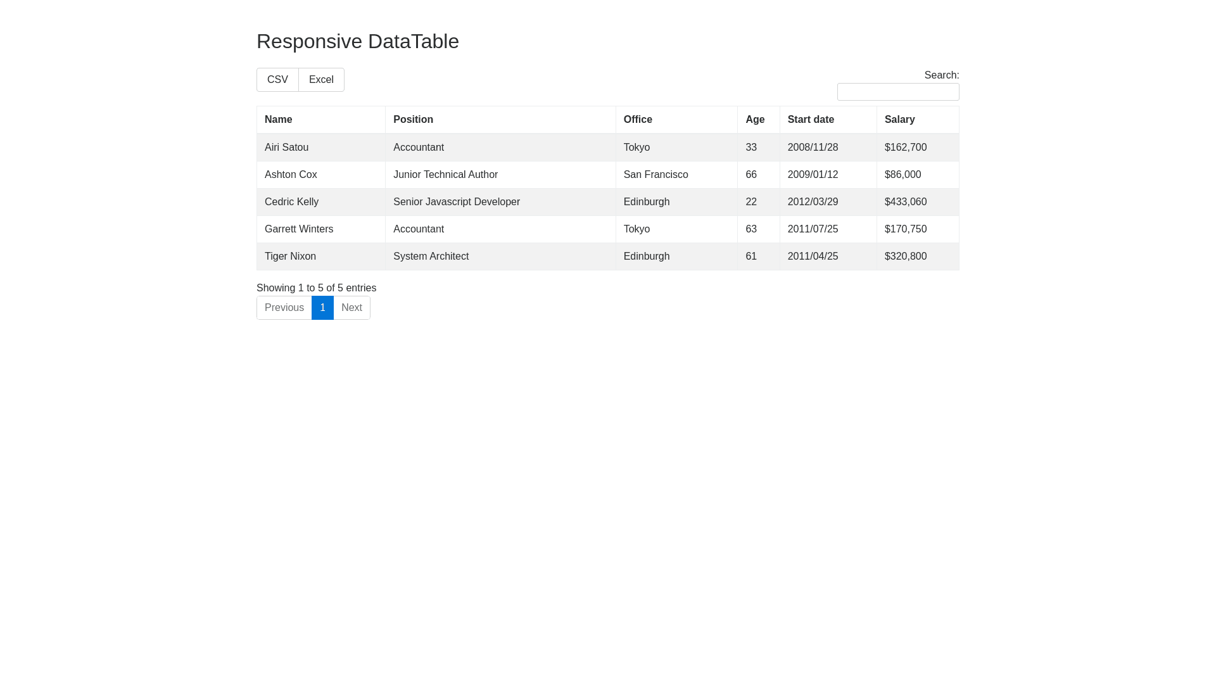This screenshot has height=684, width=1216.
Task: Click the Ashton Cox name cell
Action: click(x=291, y=175)
